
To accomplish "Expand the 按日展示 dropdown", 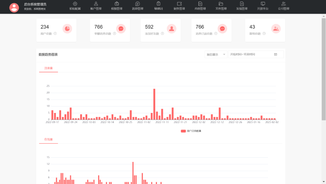I will 216,54.
